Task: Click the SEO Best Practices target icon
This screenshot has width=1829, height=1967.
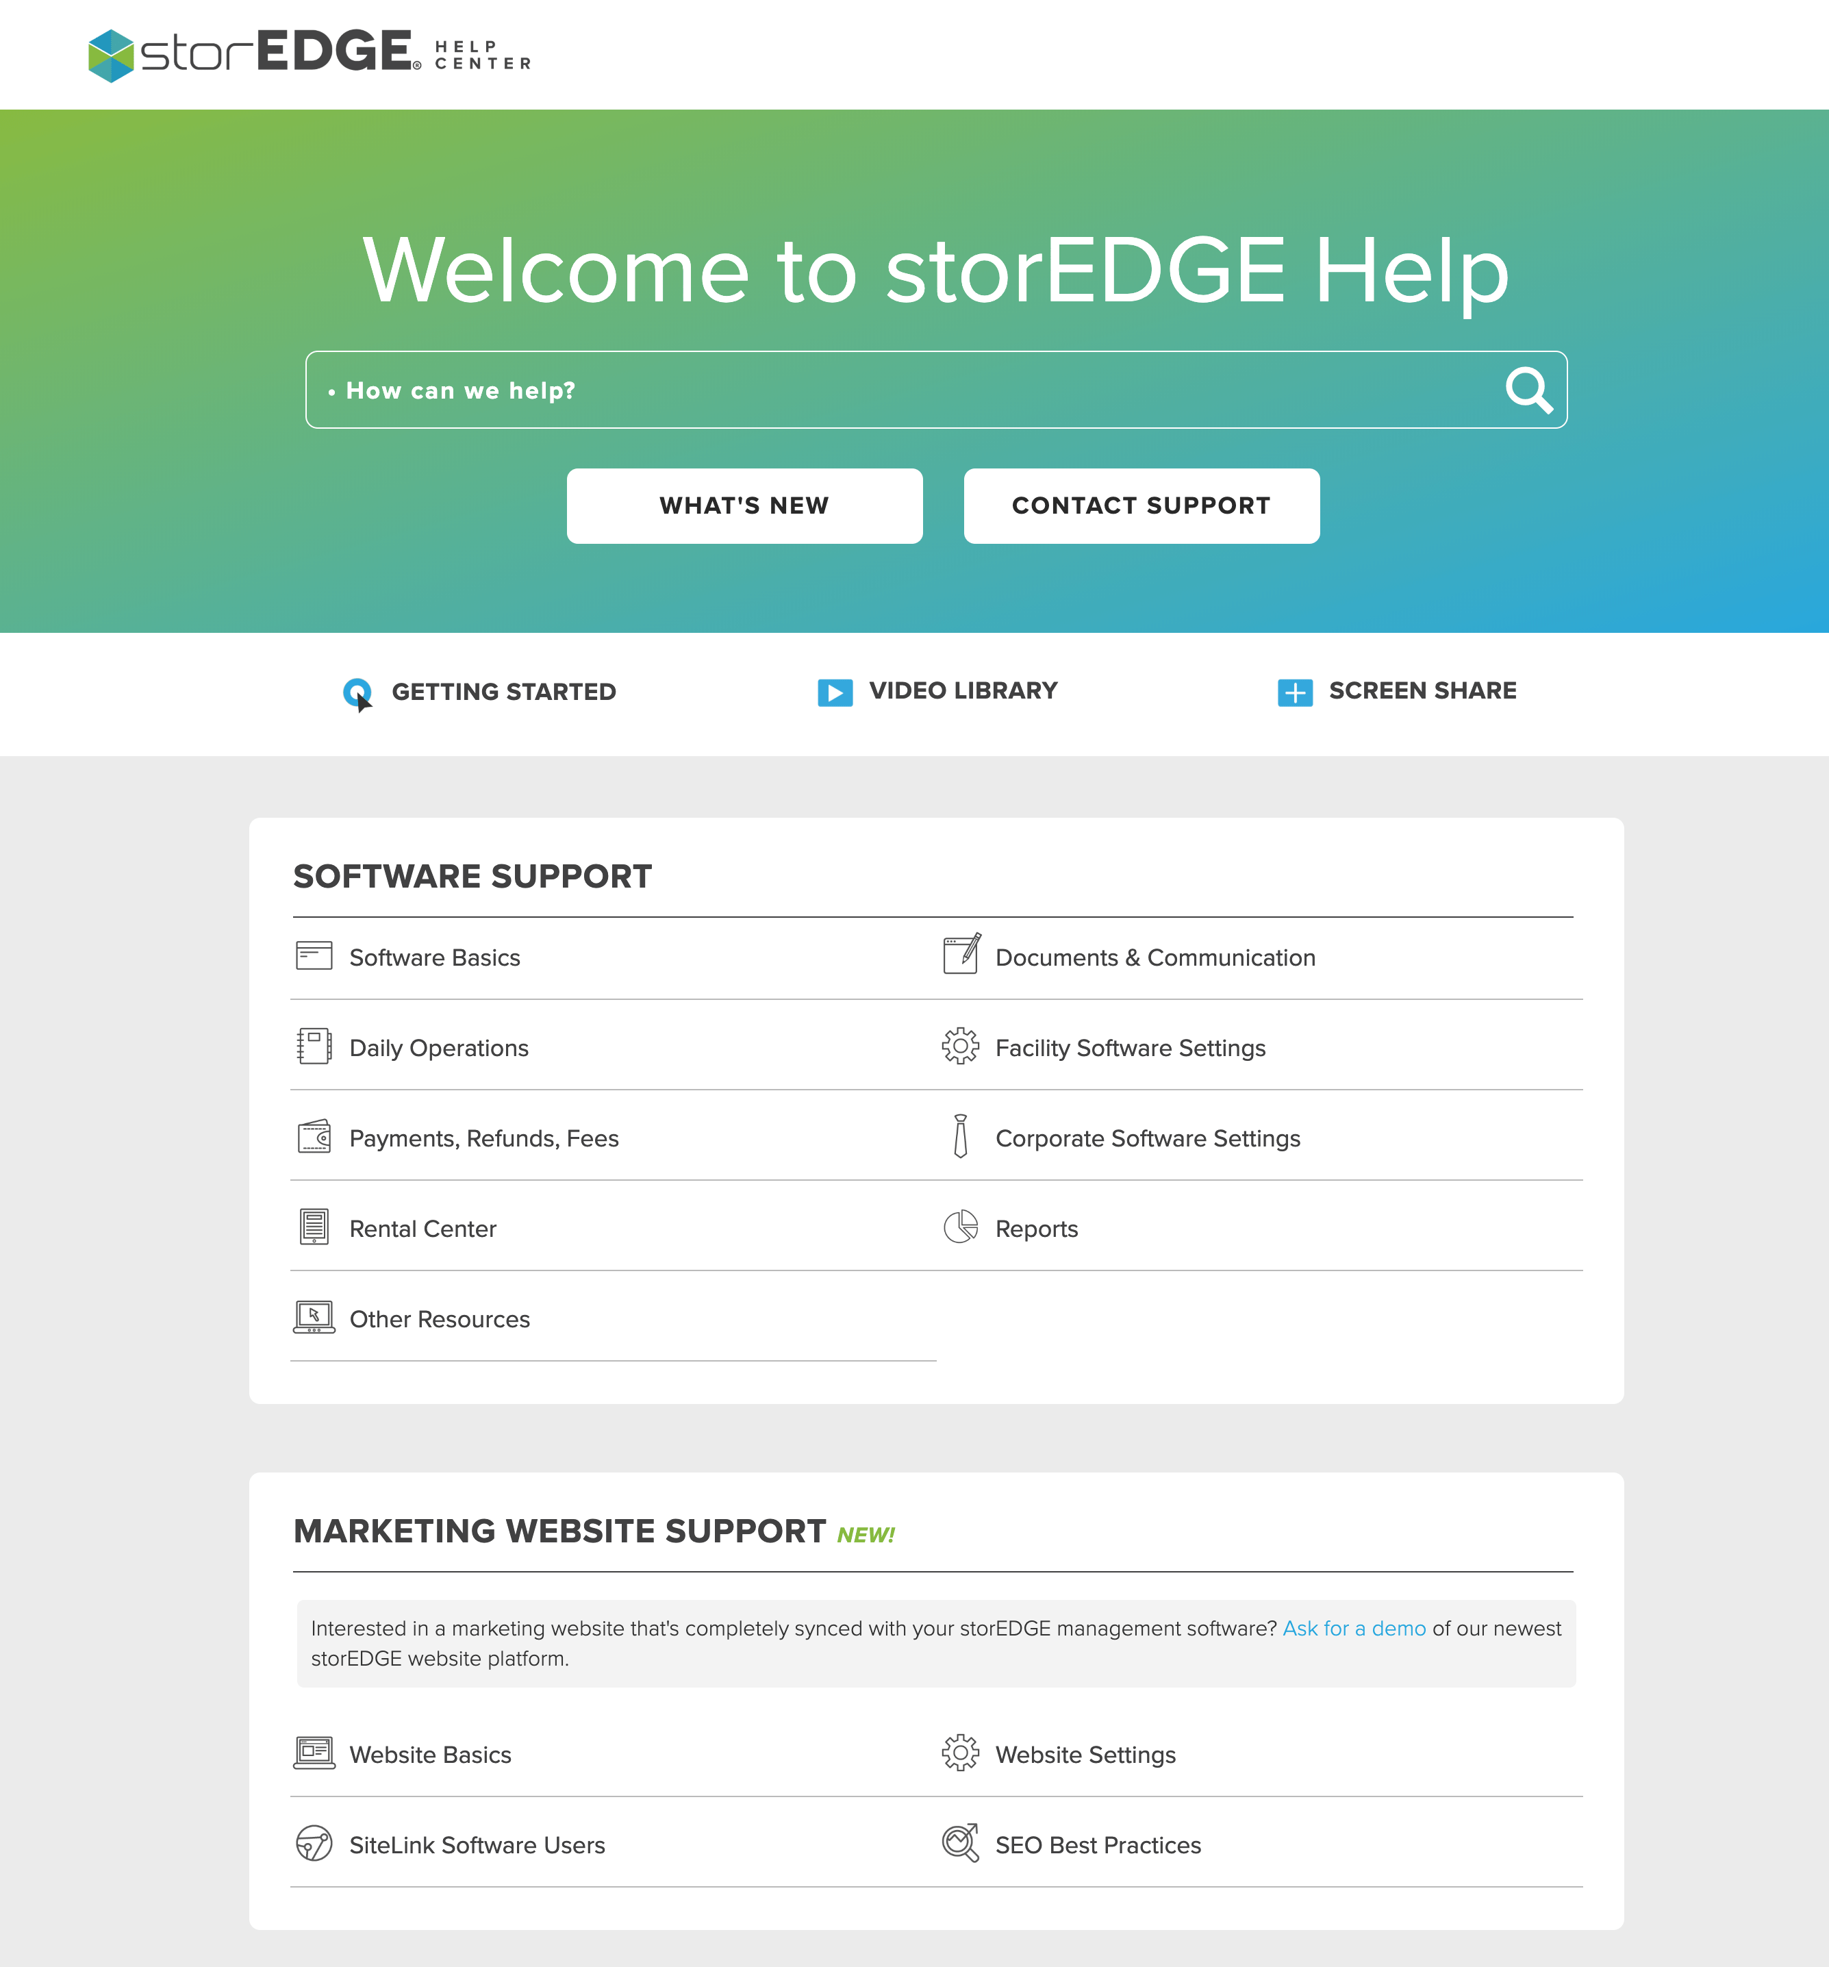Action: click(959, 1842)
